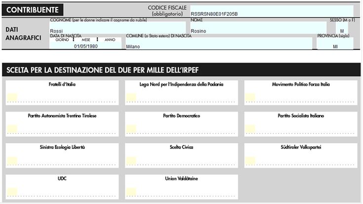Click the Partito Socialista Italiano label
Screen dimensions: 363x204
pos(301,116)
